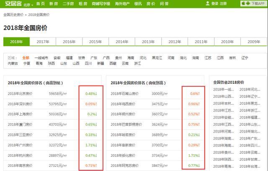
Task: Go to 首页 in the top navigation
Action: (x=41, y=4)
